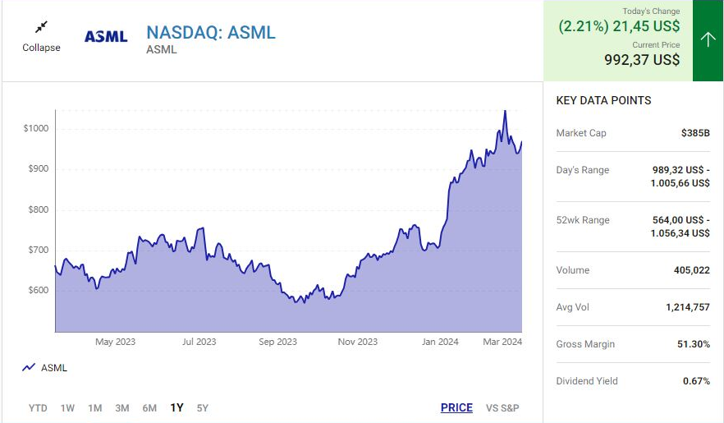The width and height of the screenshot is (724, 423).
Task: Select the 1Y time range
Action: [176, 408]
